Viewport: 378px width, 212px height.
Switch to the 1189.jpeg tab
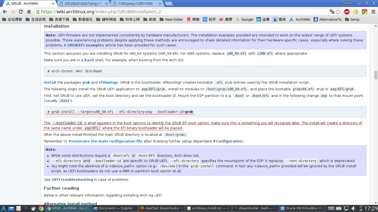click(x=137, y=4)
